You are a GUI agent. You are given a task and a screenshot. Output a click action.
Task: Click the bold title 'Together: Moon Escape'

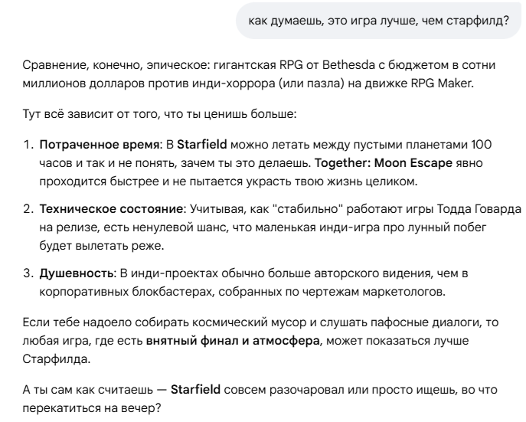(384, 163)
